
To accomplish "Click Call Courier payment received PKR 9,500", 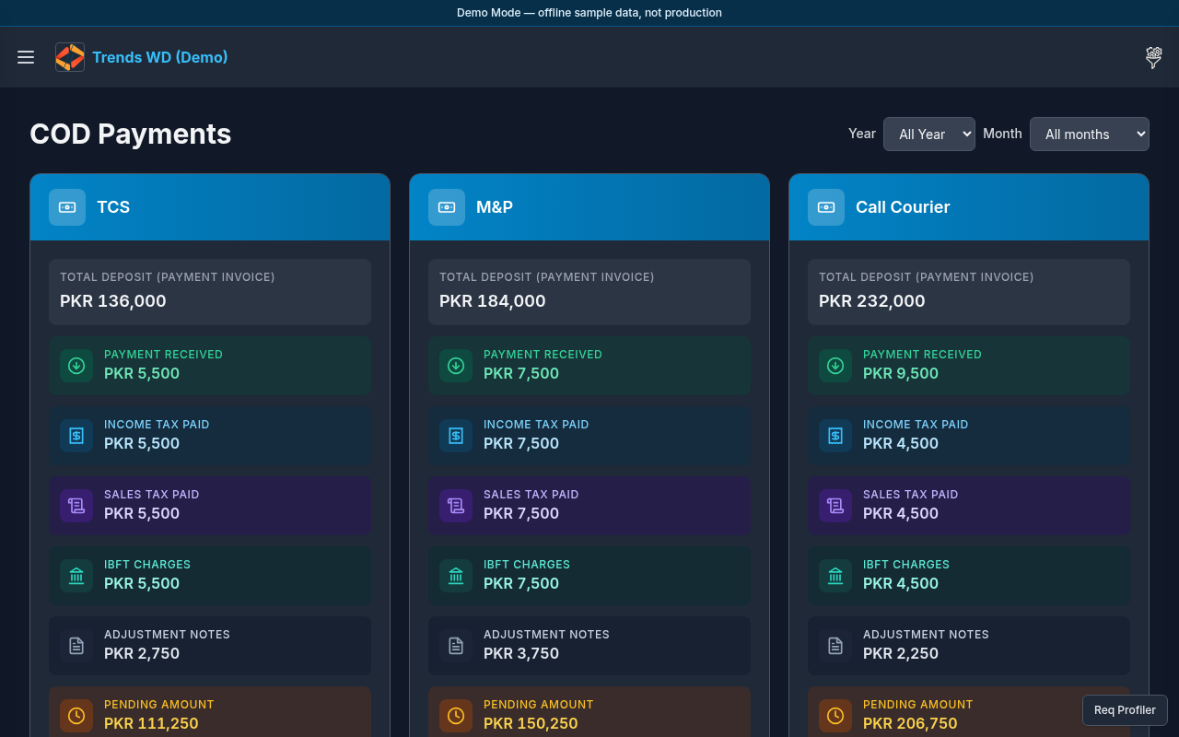I will [x=901, y=374].
